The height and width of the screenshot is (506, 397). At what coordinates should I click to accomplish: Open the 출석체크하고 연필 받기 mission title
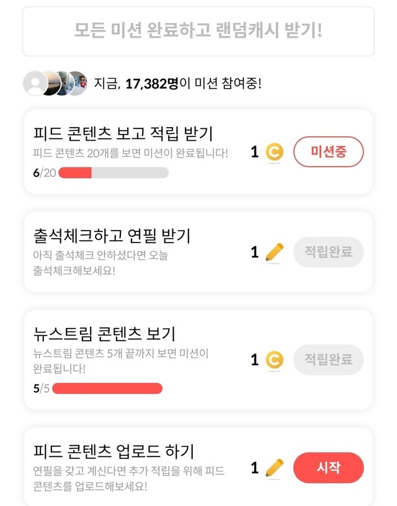[x=112, y=236]
